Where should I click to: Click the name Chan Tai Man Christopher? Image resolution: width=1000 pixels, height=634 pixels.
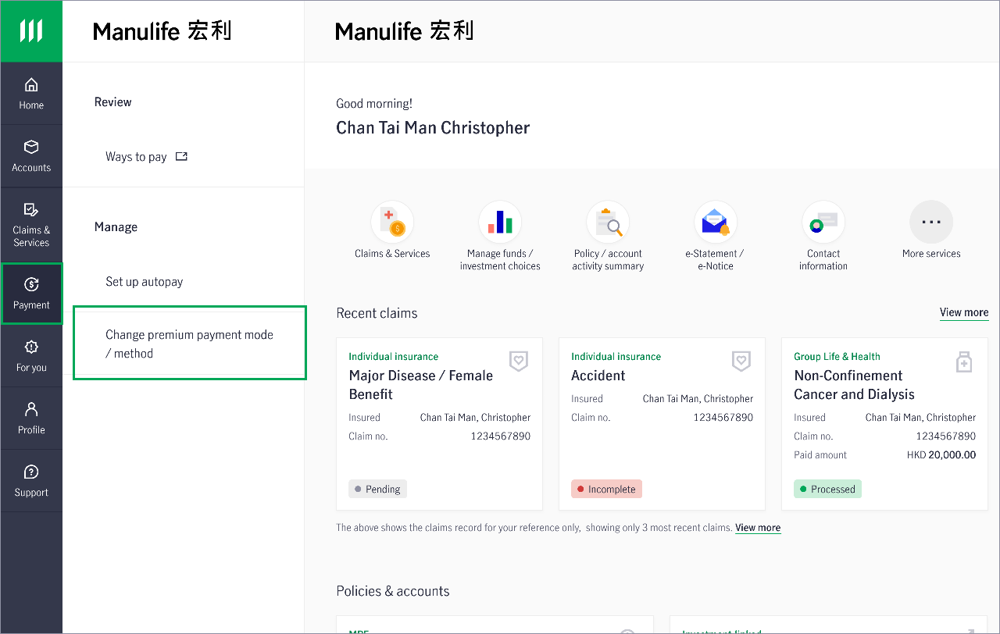tap(433, 128)
